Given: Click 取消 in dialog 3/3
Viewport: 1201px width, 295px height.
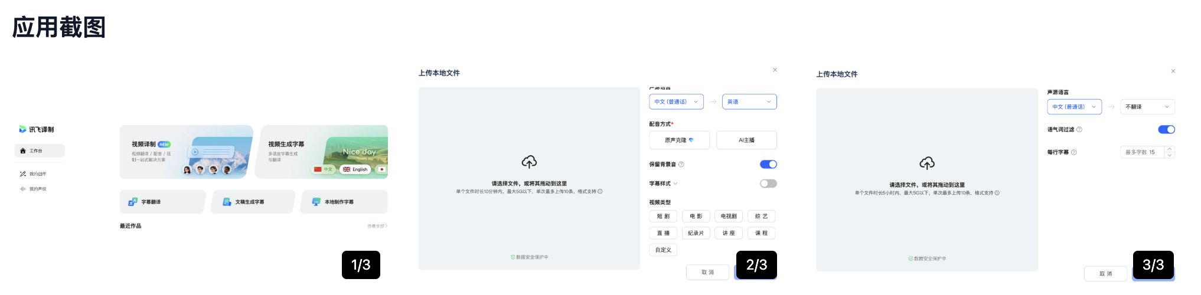Looking at the screenshot, I should coord(1105,274).
